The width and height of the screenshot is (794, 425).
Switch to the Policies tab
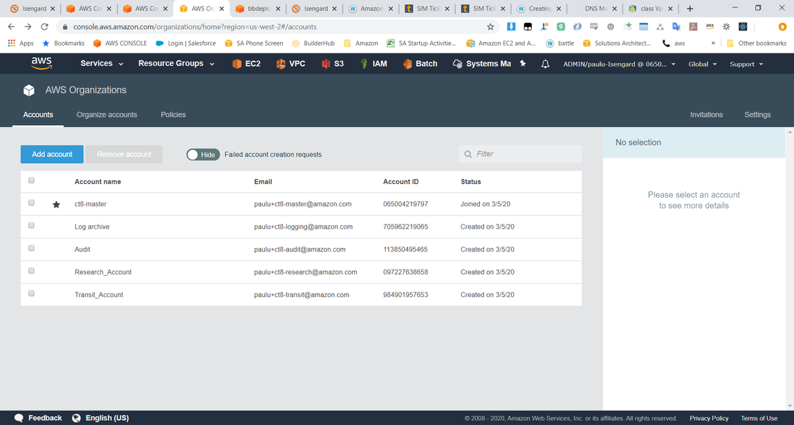tap(173, 115)
